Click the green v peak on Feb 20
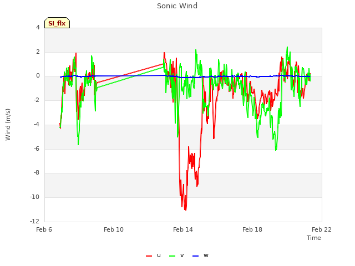The height and width of the screenshot is (266, 355). tap(287, 47)
